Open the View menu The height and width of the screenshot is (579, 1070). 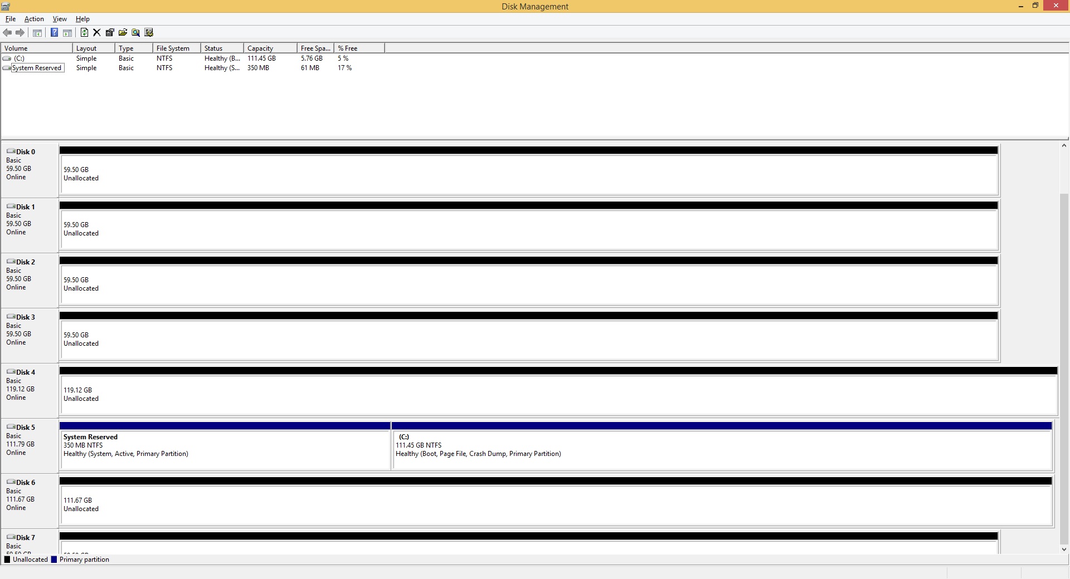[x=60, y=19]
